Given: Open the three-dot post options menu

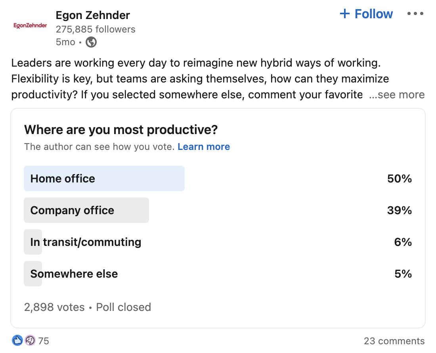Looking at the screenshot, I should (415, 13).
